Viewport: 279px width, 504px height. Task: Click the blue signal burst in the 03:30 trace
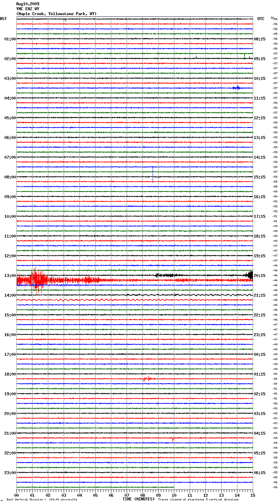[237, 88]
